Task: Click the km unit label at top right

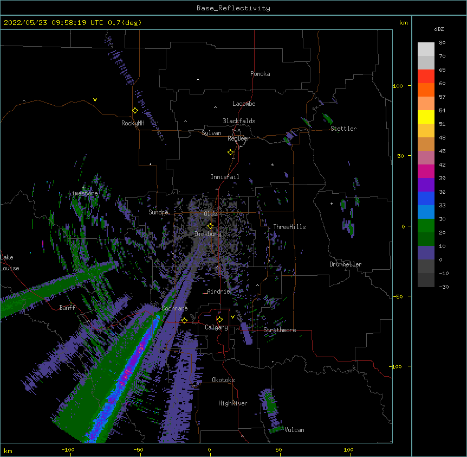Action: [404, 23]
